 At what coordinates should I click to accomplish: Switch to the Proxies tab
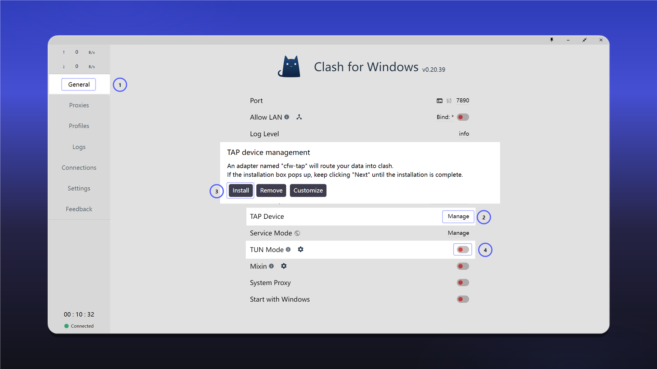pyautogui.click(x=79, y=105)
